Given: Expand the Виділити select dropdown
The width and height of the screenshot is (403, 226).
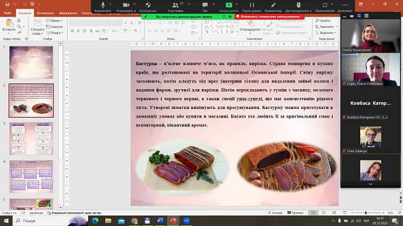Looking at the screenshot, I should click(325, 33).
